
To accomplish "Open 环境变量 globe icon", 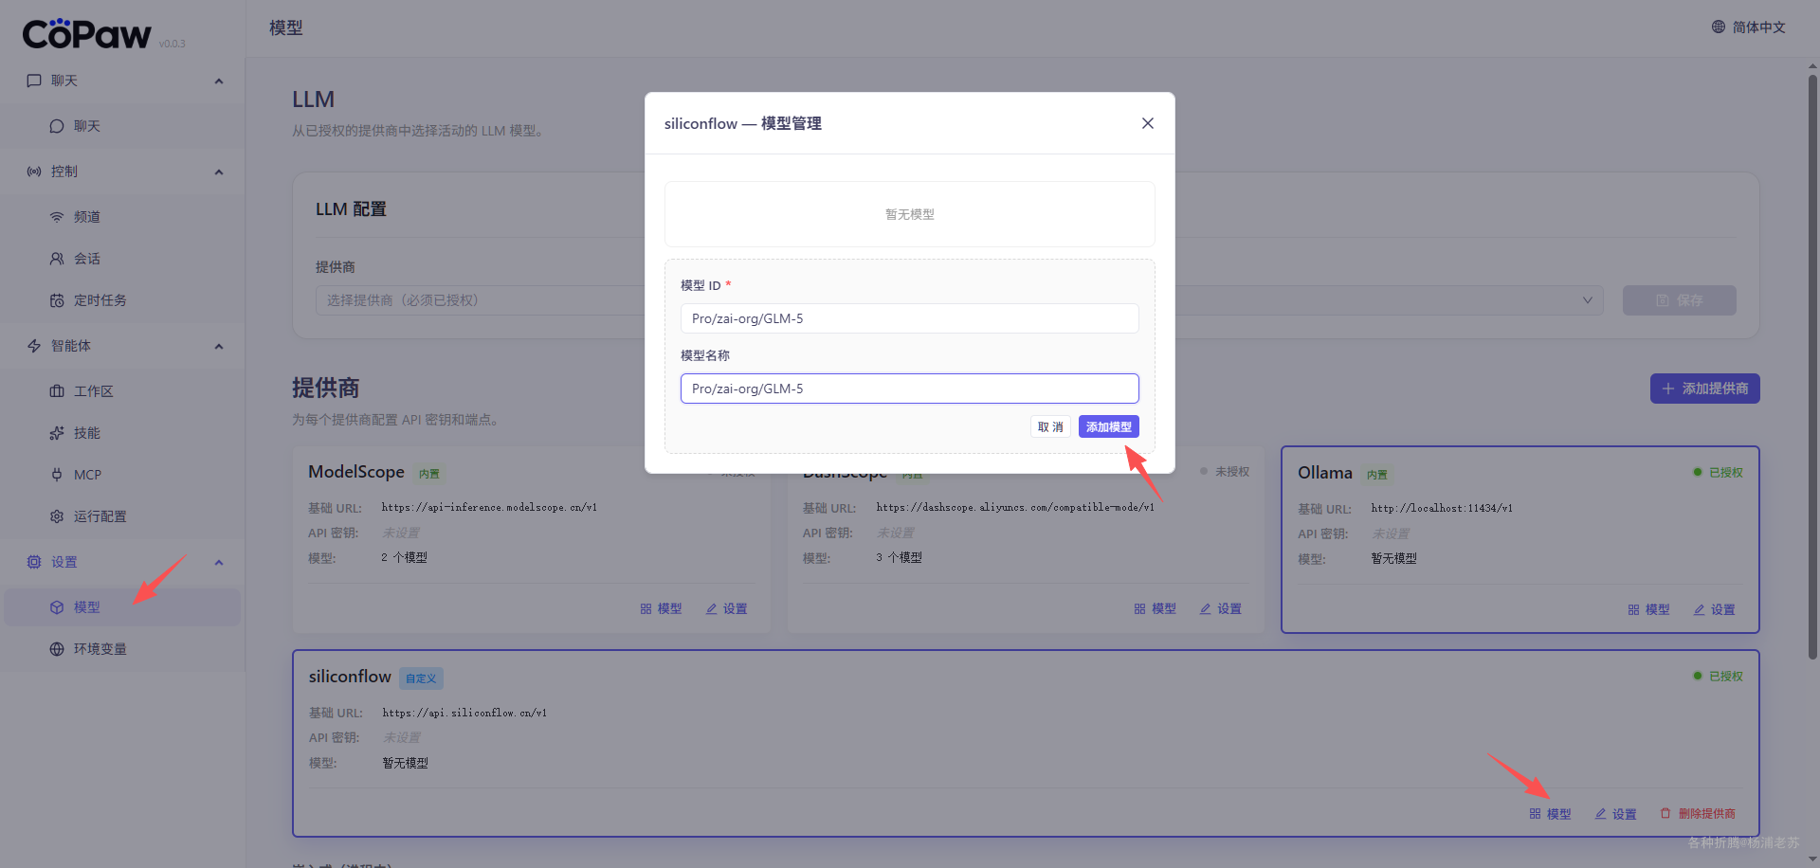I will 57,649.
